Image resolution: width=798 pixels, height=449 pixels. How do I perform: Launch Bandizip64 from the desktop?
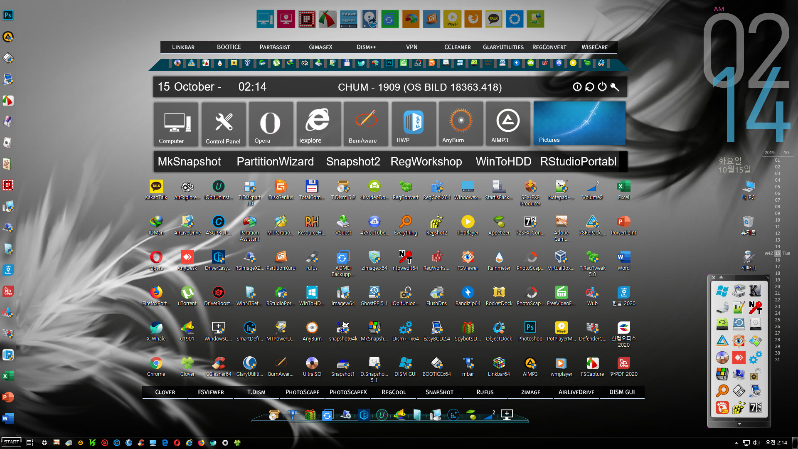point(468,296)
